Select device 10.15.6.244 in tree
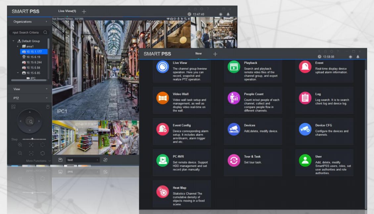The width and height of the screenshot is (374, 214). pyautogui.click(x=34, y=62)
